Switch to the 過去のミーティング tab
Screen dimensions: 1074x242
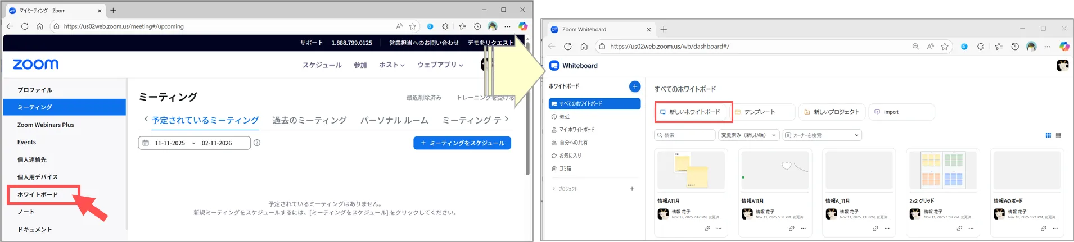coord(309,120)
